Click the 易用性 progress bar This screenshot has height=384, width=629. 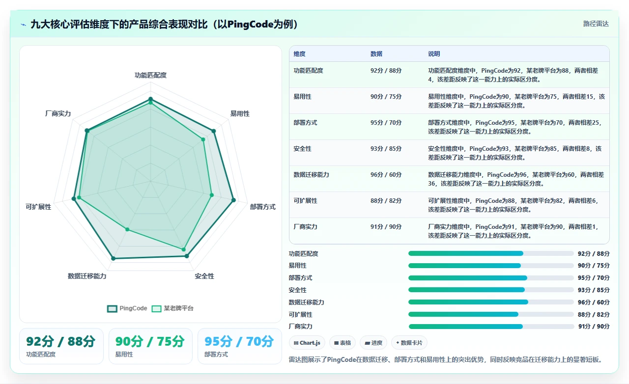tap(491, 266)
